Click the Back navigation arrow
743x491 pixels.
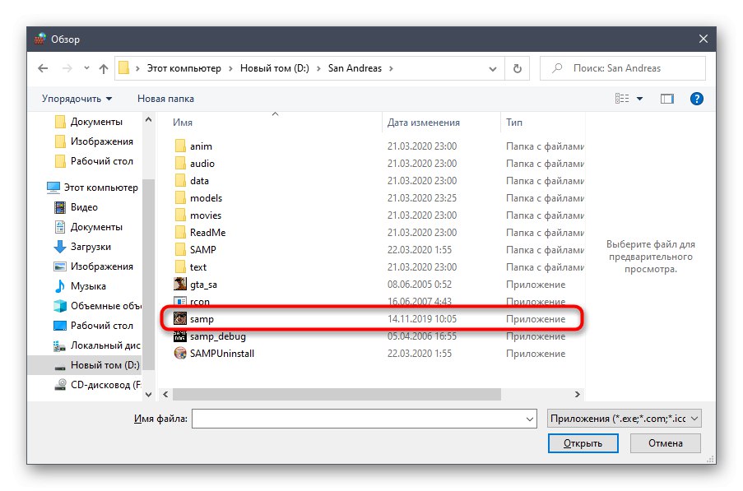pyautogui.click(x=43, y=68)
